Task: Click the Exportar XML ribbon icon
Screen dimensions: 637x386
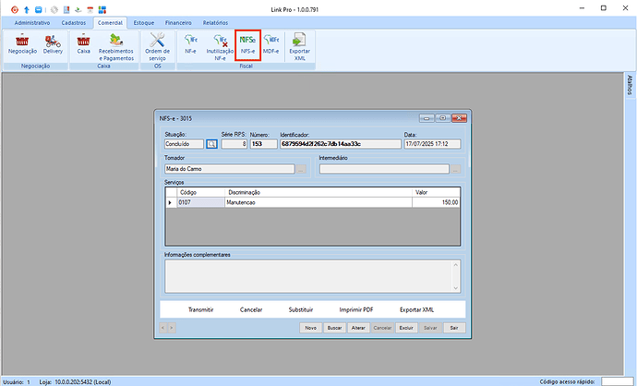Action: click(299, 41)
